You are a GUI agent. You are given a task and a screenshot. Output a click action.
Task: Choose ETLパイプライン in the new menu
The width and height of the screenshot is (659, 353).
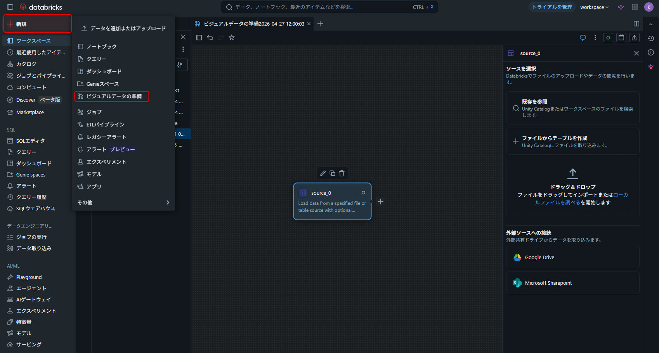click(x=105, y=125)
